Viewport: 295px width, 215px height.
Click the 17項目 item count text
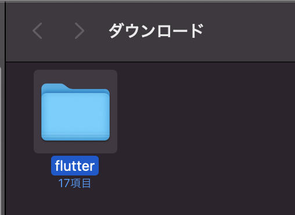coord(74,183)
